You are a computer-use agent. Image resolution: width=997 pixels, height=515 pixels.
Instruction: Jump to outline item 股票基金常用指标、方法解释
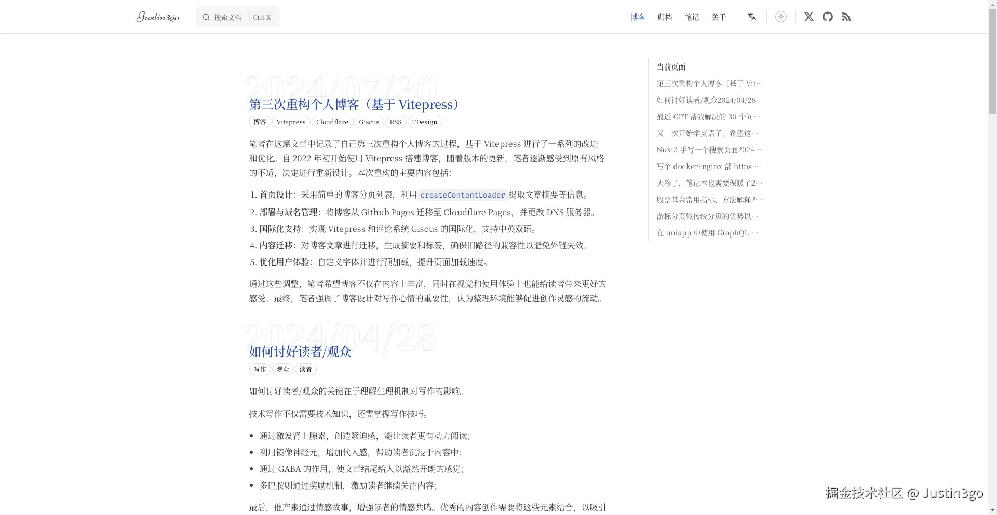coord(709,200)
